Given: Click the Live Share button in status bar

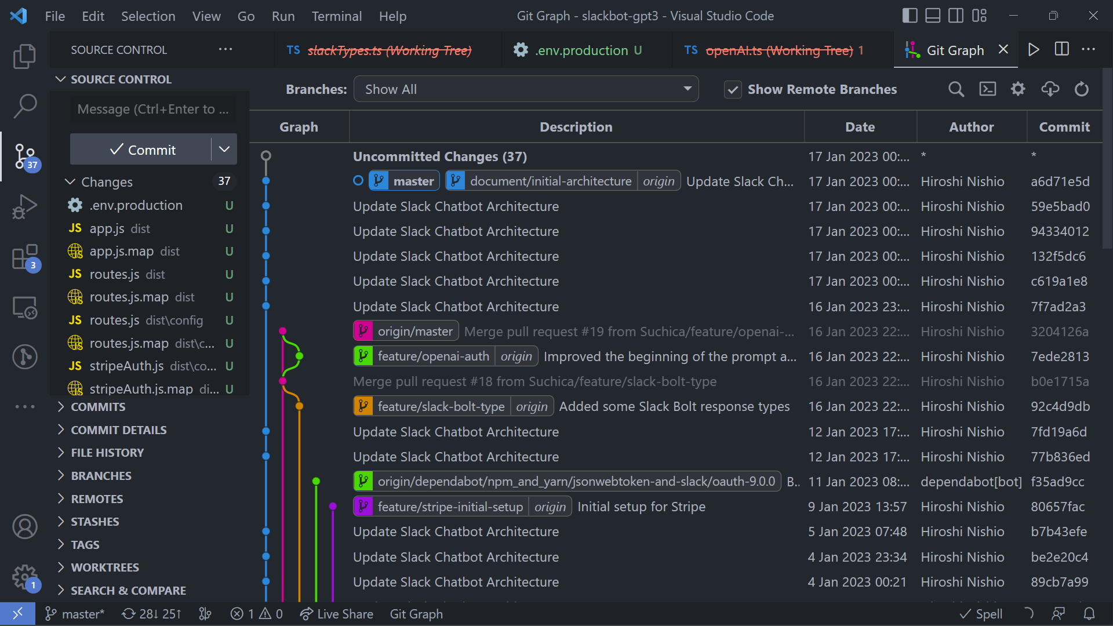Looking at the screenshot, I should click(345, 613).
